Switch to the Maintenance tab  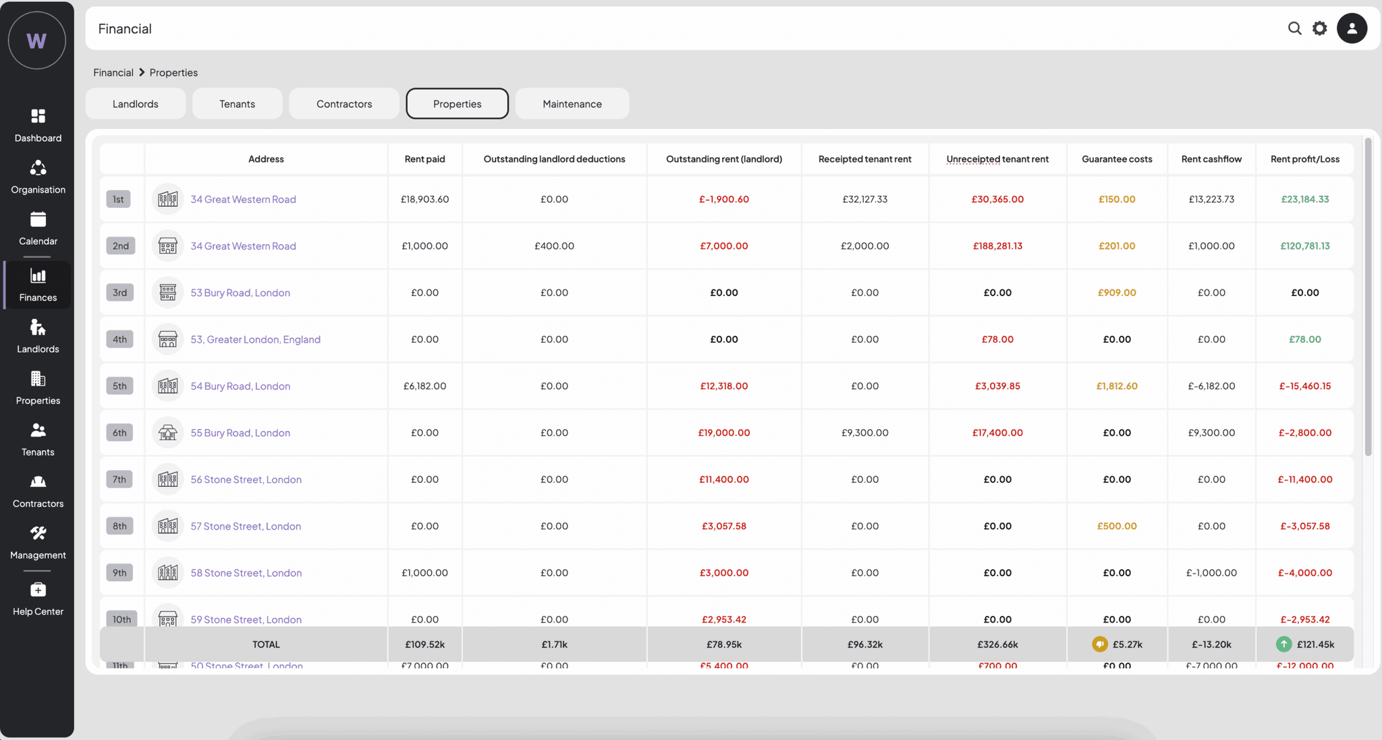[572, 103]
